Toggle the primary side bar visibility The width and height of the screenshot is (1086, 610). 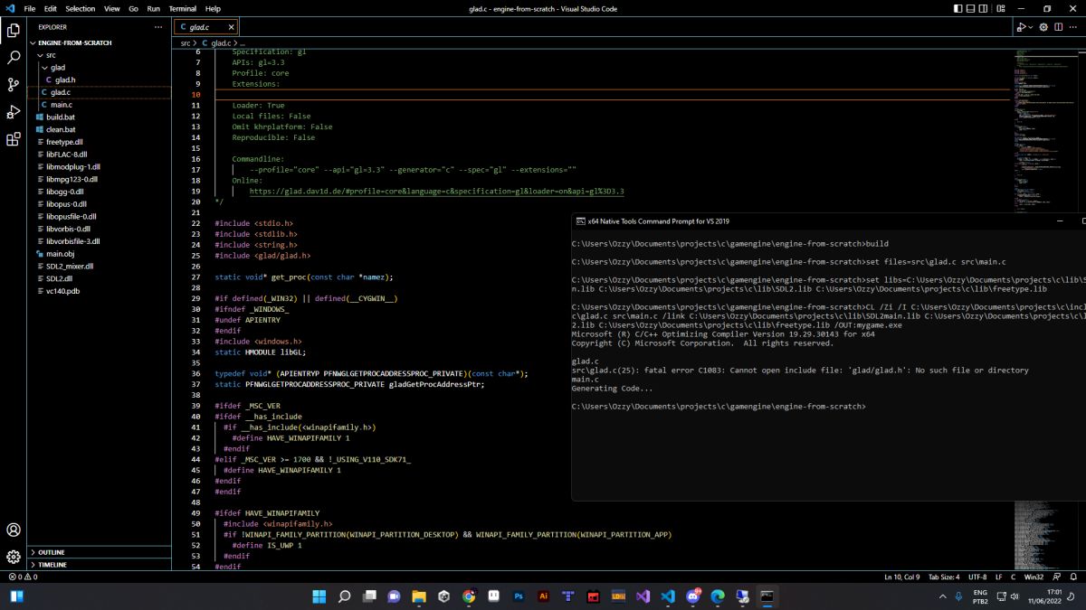click(x=958, y=8)
